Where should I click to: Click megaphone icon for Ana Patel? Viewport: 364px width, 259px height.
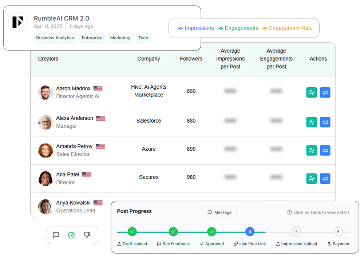click(x=325, y=179)
